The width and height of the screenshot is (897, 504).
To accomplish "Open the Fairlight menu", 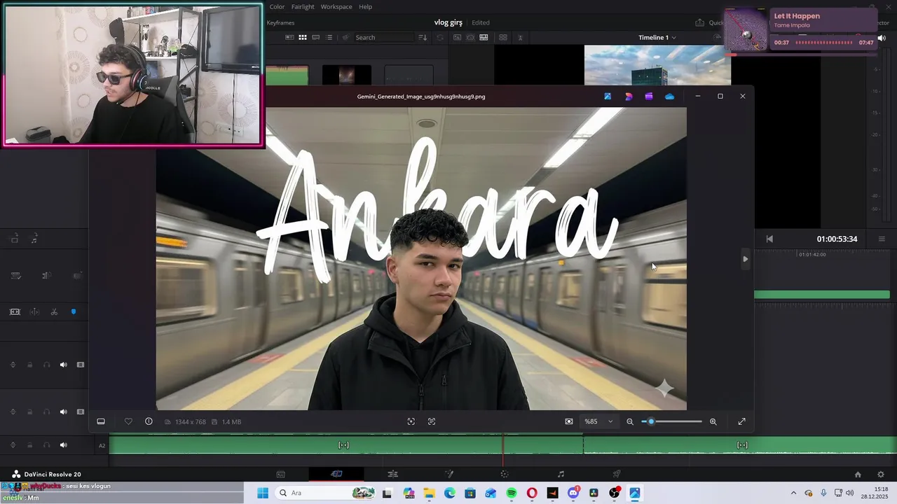I will (303, 6).
